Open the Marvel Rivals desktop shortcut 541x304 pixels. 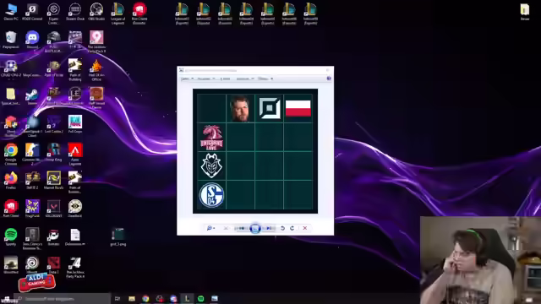53,181
